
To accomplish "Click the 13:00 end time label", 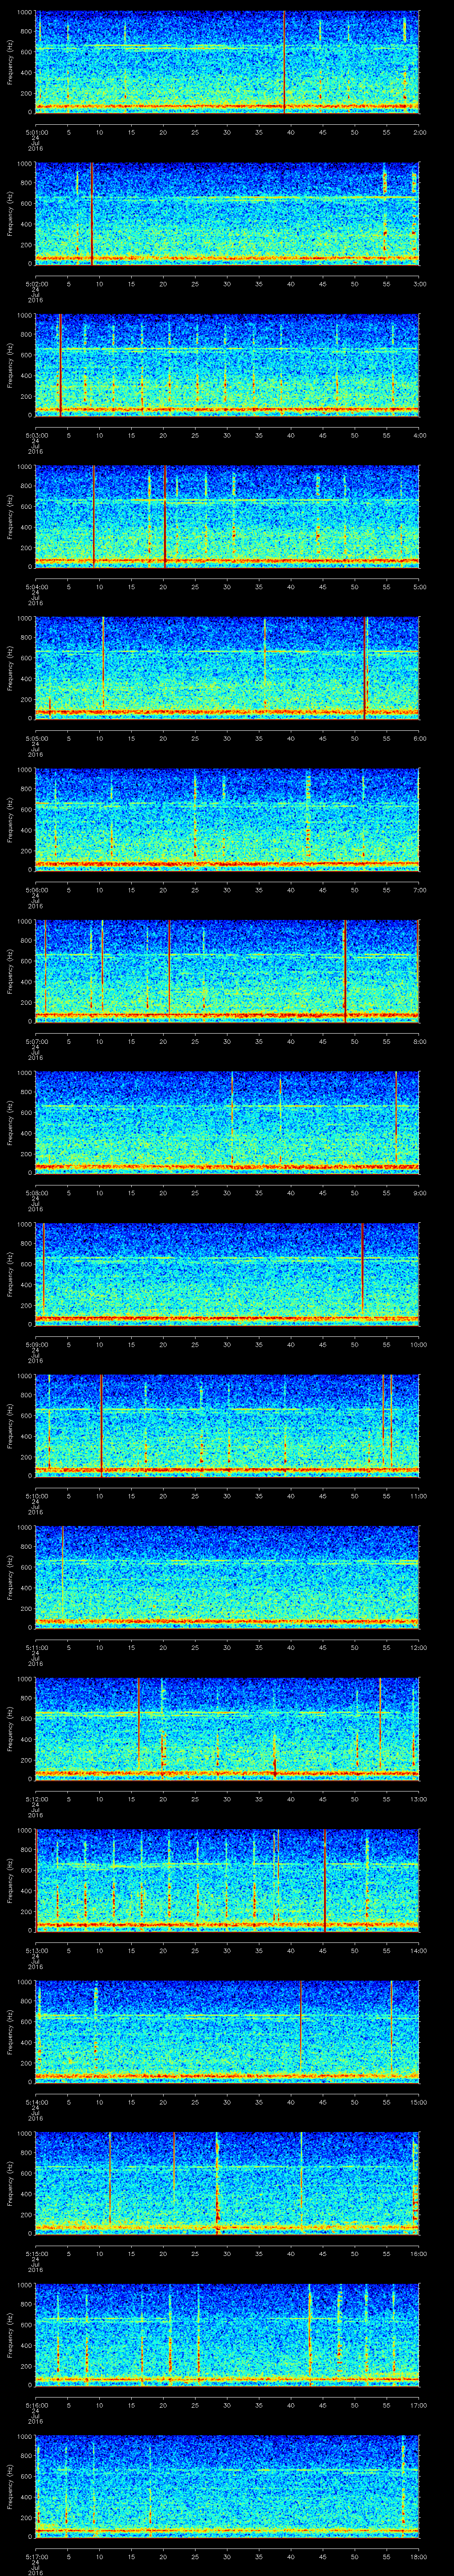I will pyautogui.click(x=418, y=1798).
